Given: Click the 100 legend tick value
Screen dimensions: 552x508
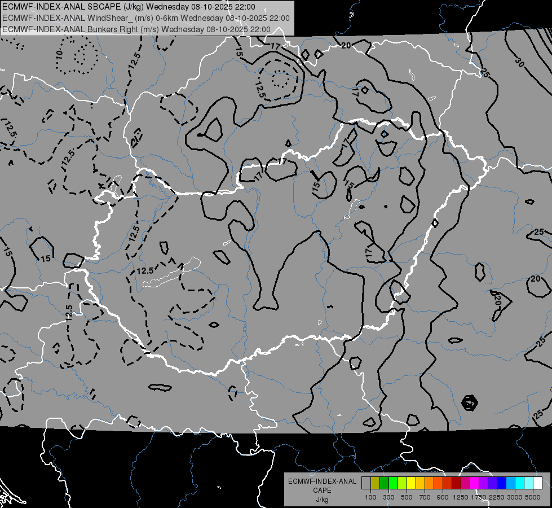Looking at the screenshot, I should point(370,497).
